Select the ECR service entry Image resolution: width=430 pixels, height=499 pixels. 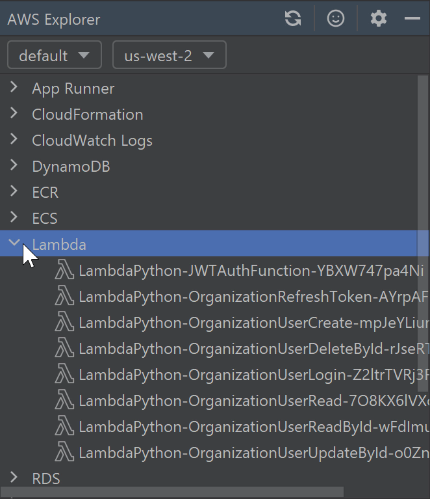[x=45, y=193]
